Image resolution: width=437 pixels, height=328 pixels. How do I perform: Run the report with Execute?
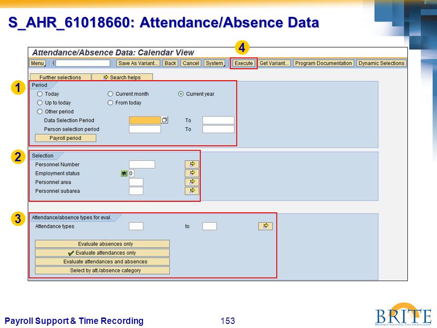244,63
